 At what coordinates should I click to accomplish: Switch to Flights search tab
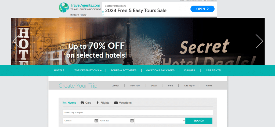[103, 103]
